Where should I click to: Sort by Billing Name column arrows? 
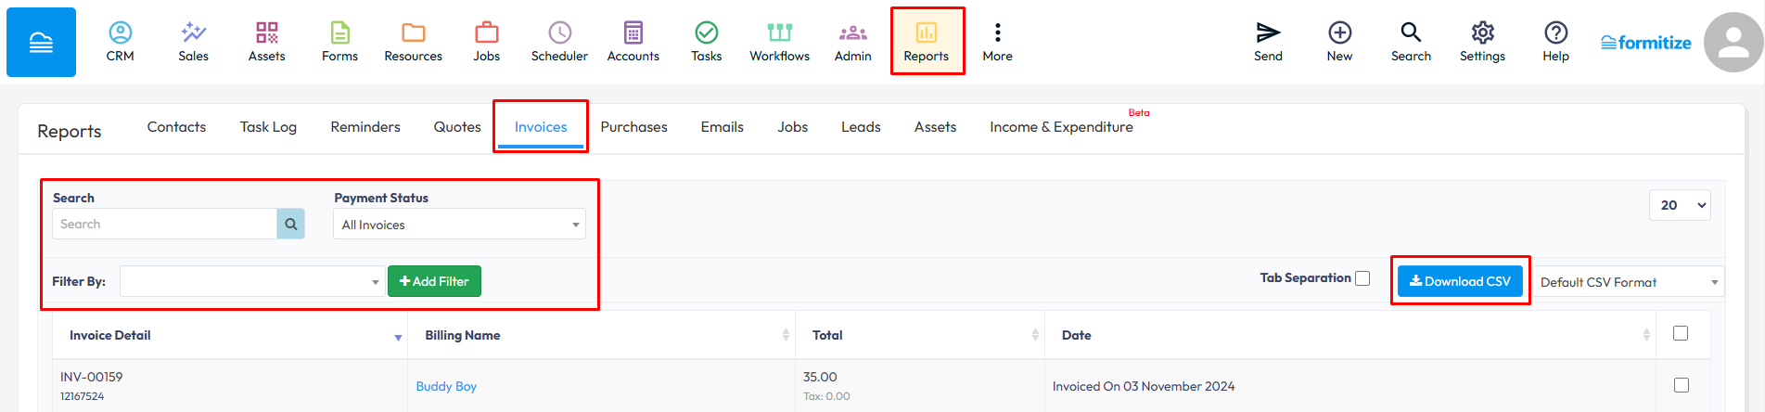[786, 335]
